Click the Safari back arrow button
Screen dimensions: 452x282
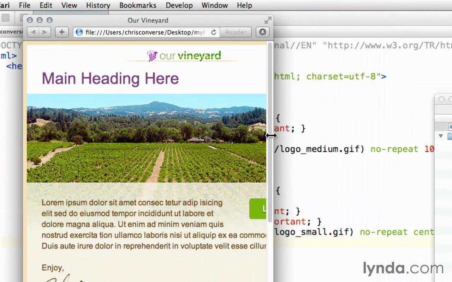[33, 32]
